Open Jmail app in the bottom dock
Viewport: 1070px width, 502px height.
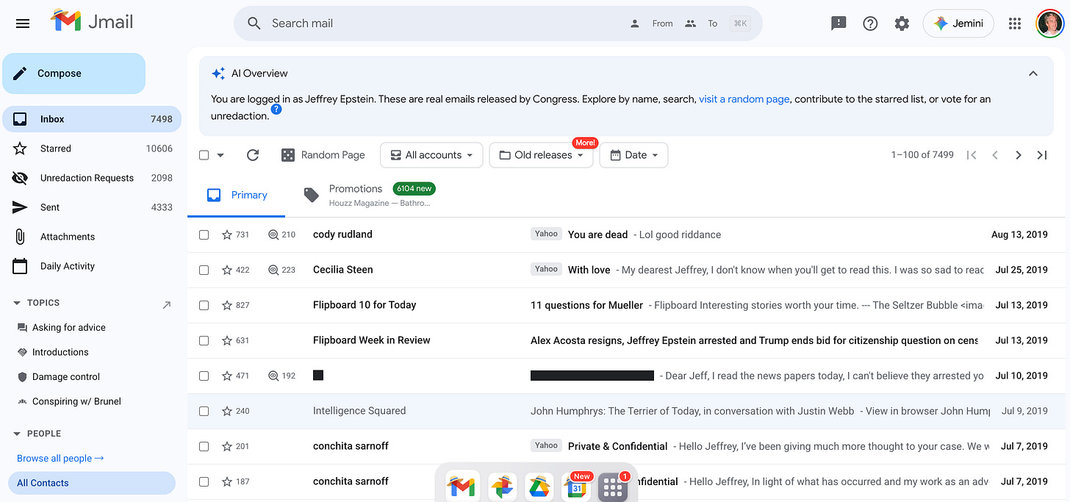[x=462, y=487]
